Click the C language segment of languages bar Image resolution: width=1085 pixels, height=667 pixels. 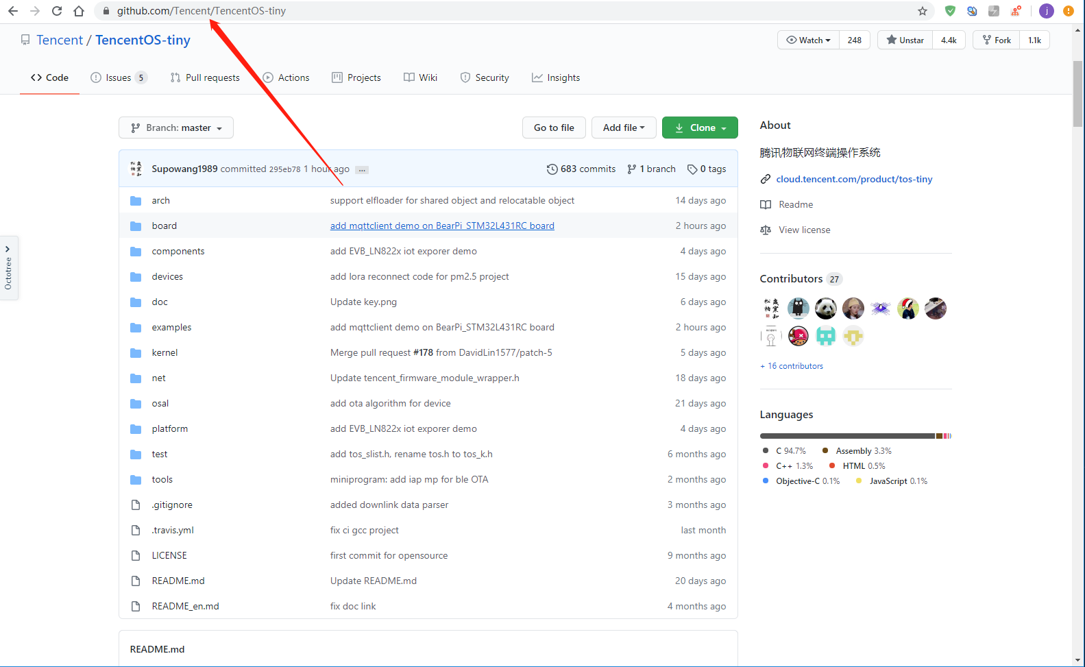pos(847,436)
